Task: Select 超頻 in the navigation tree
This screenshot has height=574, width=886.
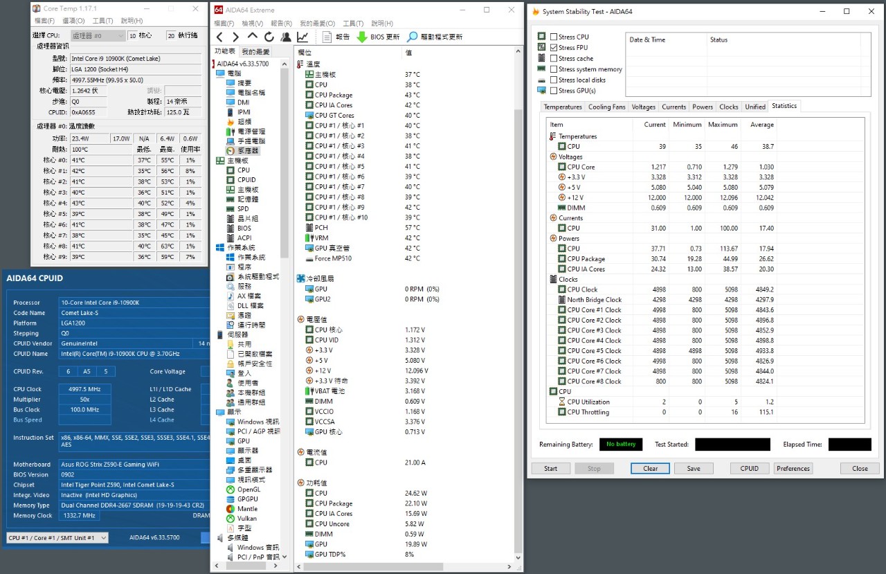Action: click(244, 121)
